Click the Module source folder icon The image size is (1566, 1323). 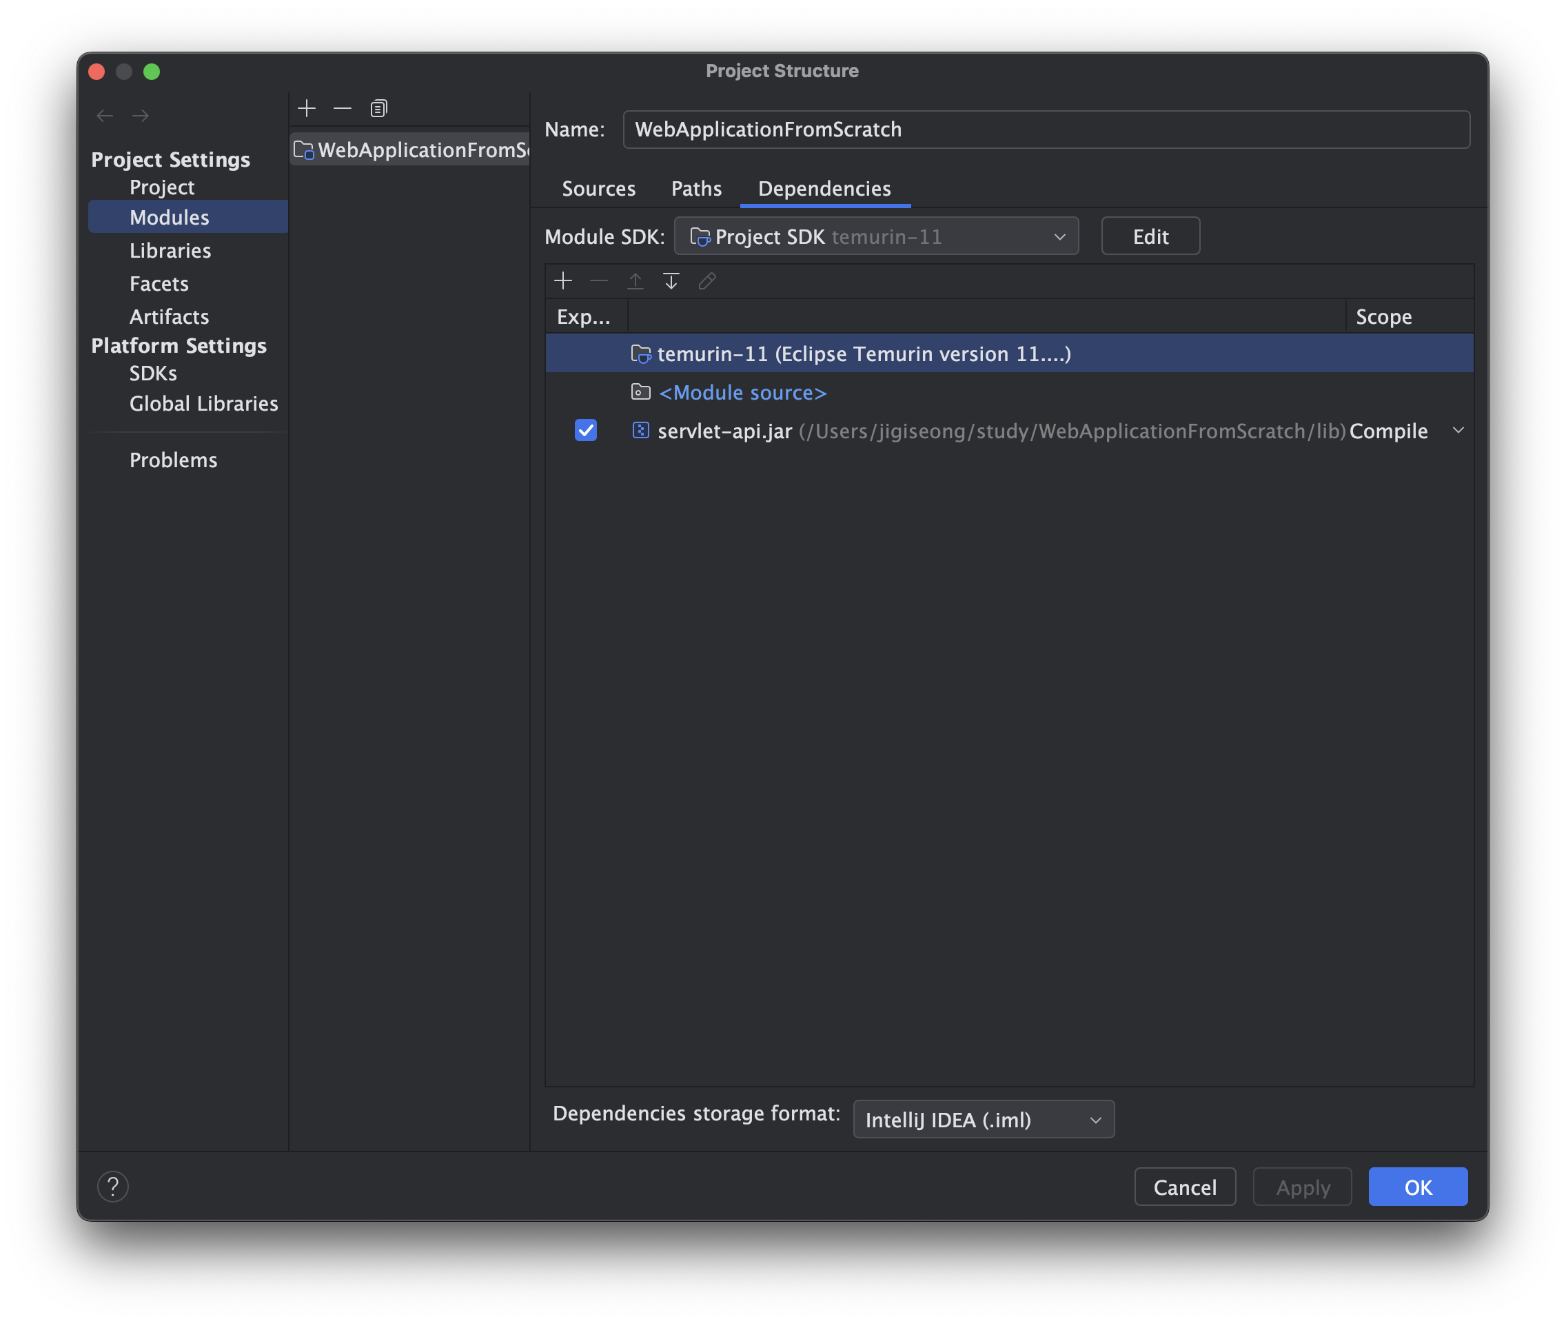coord(640,391)
